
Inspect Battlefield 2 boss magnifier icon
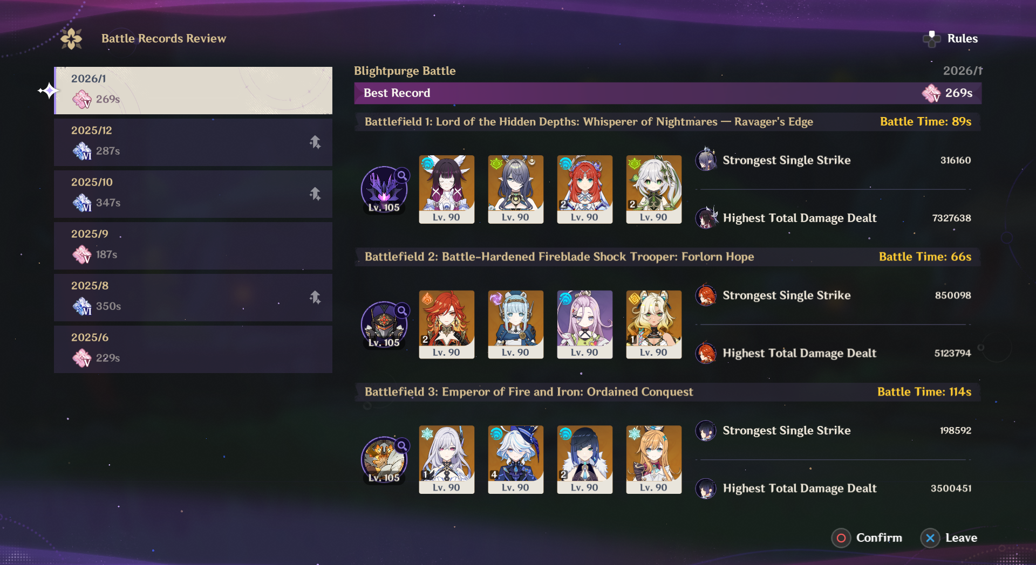pos(402,311)
